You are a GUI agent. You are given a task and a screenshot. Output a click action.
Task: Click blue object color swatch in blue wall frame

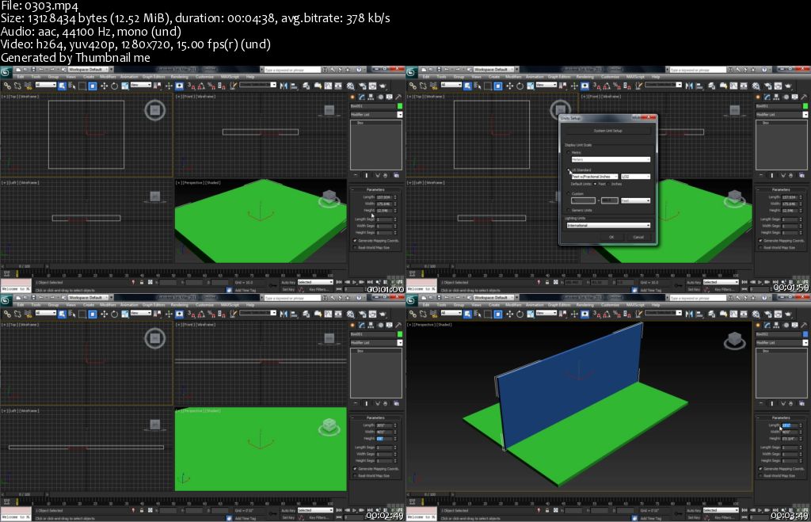coord(805,334)
